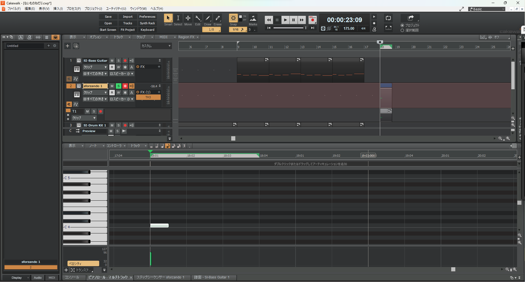Open the 編集(E) menu
The image size is (525, 282).
click(x=30, y=9)
